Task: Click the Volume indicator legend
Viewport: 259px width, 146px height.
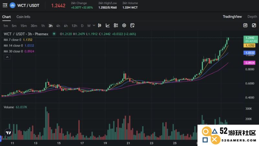Action: pos(15,107)
